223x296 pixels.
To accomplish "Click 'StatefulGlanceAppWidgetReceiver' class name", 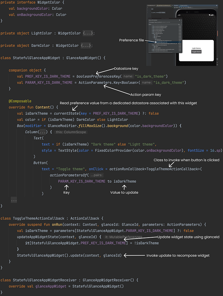I will (45, 280).
